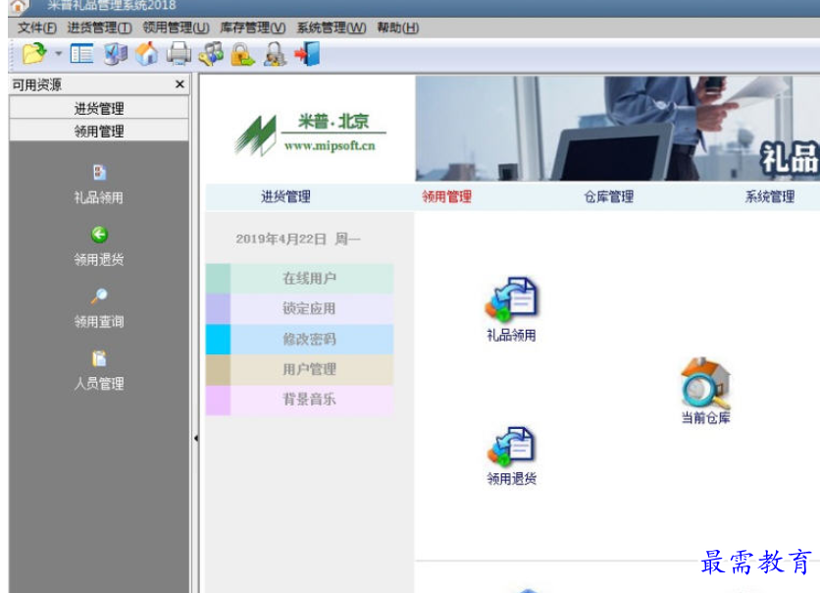Open the 帮助(H) menu
This screenshot has width=820, height=593.
click(398, 27)
